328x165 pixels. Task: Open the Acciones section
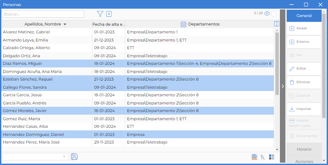click(x=304, y=160)
